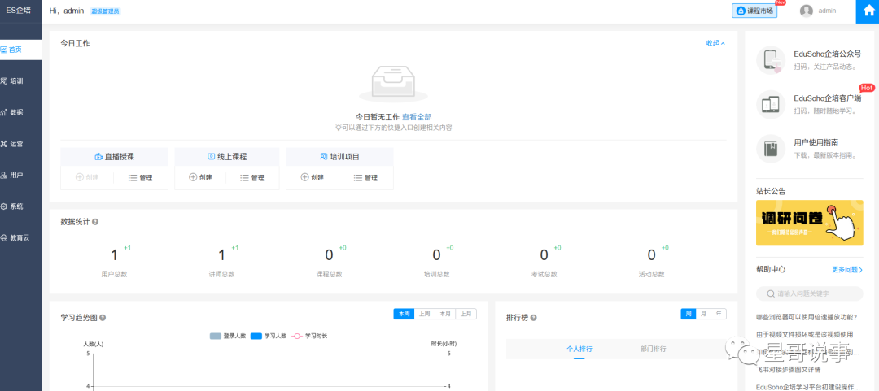This screenshot has height=391, width=879.
Task: Click the 讲师总数 statistic
Action: [221, 262]
